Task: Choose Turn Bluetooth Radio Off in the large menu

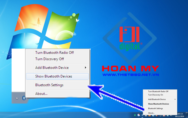Action: [54, 53]
